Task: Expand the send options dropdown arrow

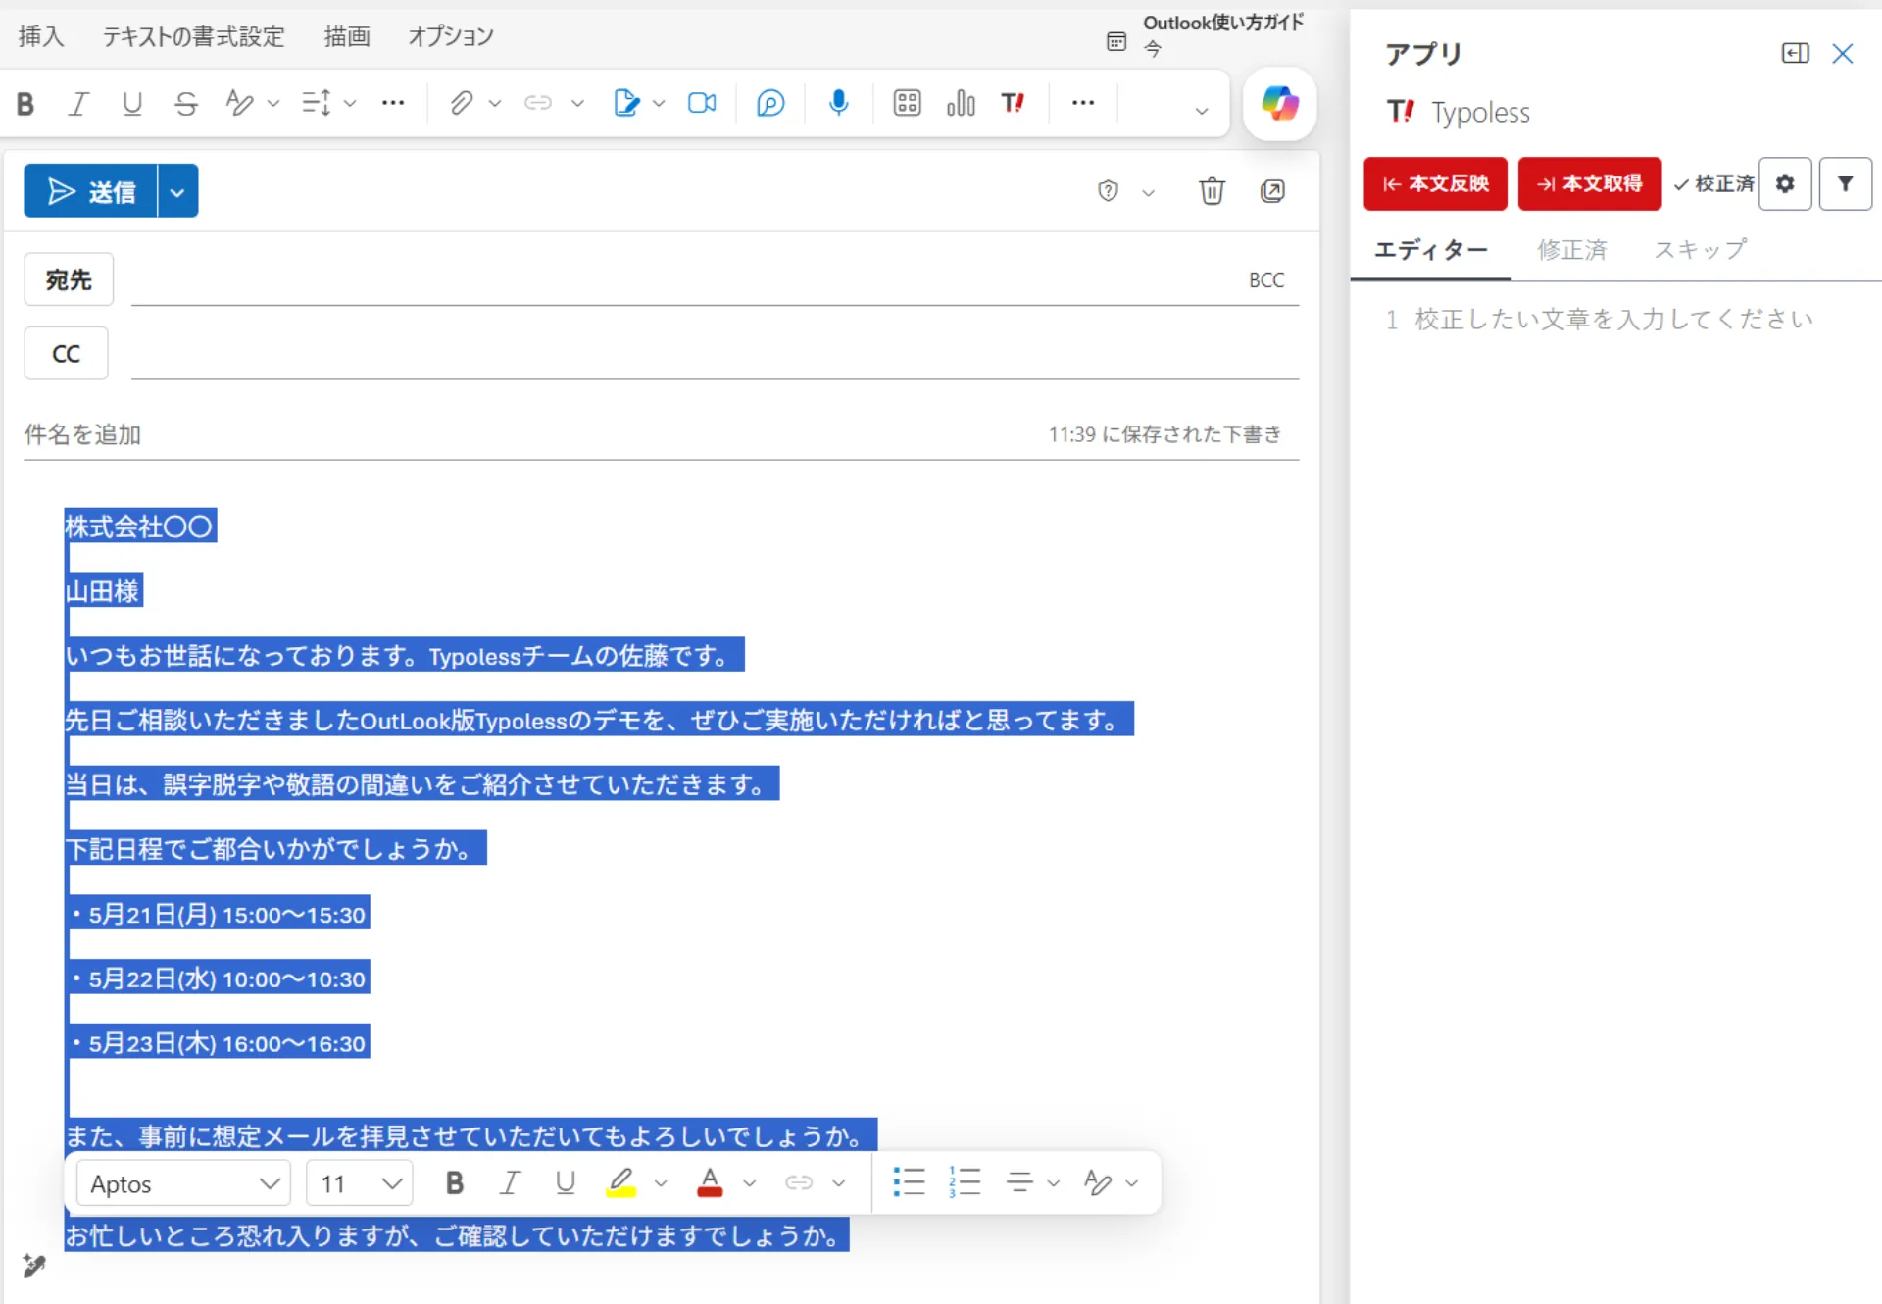Action: click(177, 191)
